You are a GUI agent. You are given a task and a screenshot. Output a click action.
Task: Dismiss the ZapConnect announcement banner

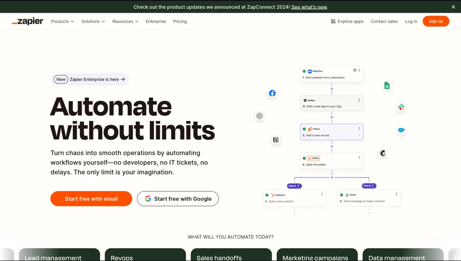(453, 7)
